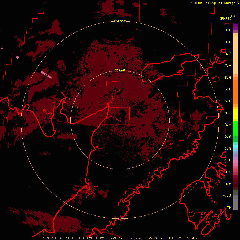
Task: Click the 1.8 value on the color scale
Action: click(228, 149)
